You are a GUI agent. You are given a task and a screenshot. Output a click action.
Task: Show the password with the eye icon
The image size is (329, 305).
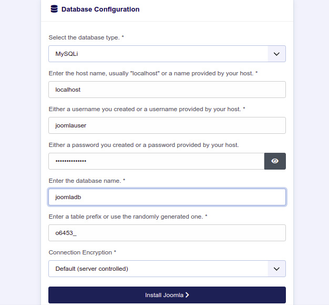pos(275,161)
